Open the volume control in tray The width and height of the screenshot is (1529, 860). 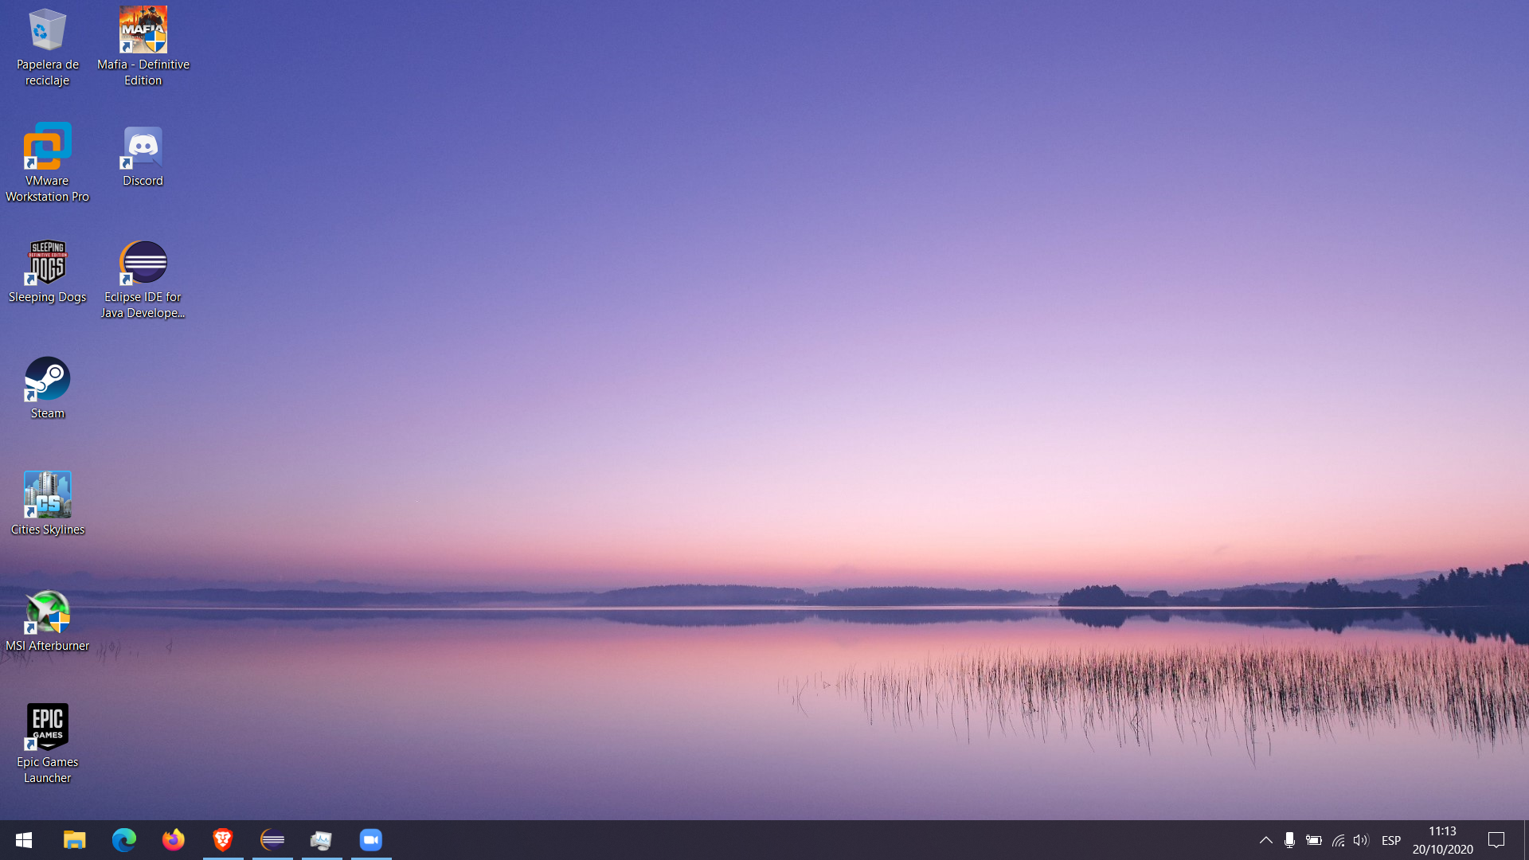pos(1361,840)
